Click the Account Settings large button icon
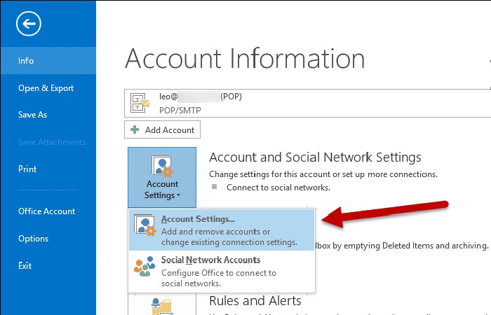This screenshot has width=491, height=315. 162,166
